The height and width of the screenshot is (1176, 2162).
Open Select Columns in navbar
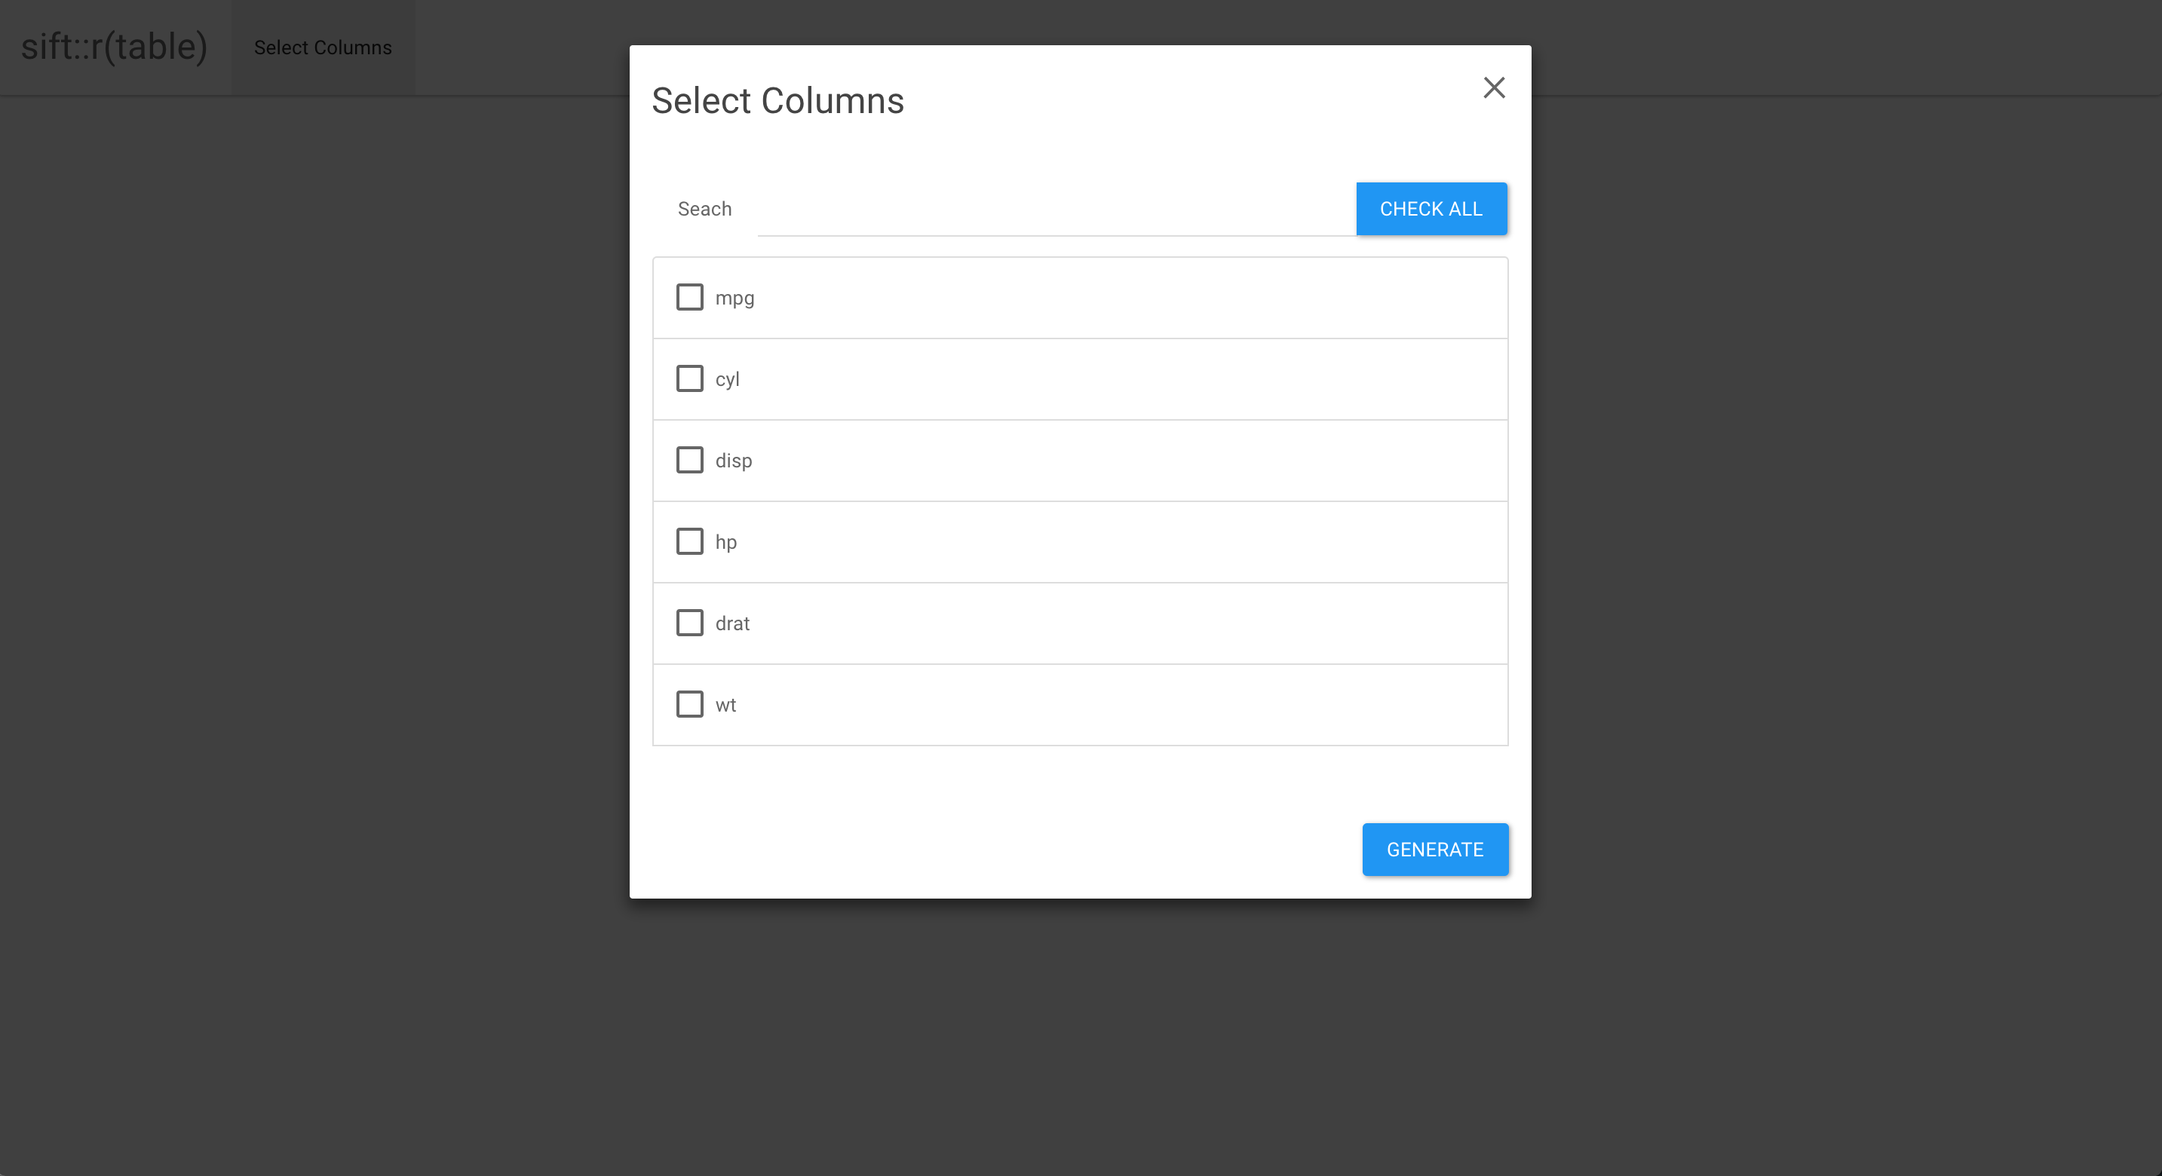[323, 47]
